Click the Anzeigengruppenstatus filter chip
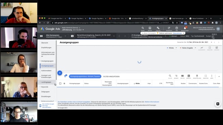This screenshot has width=223, height=125. point(85,77)
